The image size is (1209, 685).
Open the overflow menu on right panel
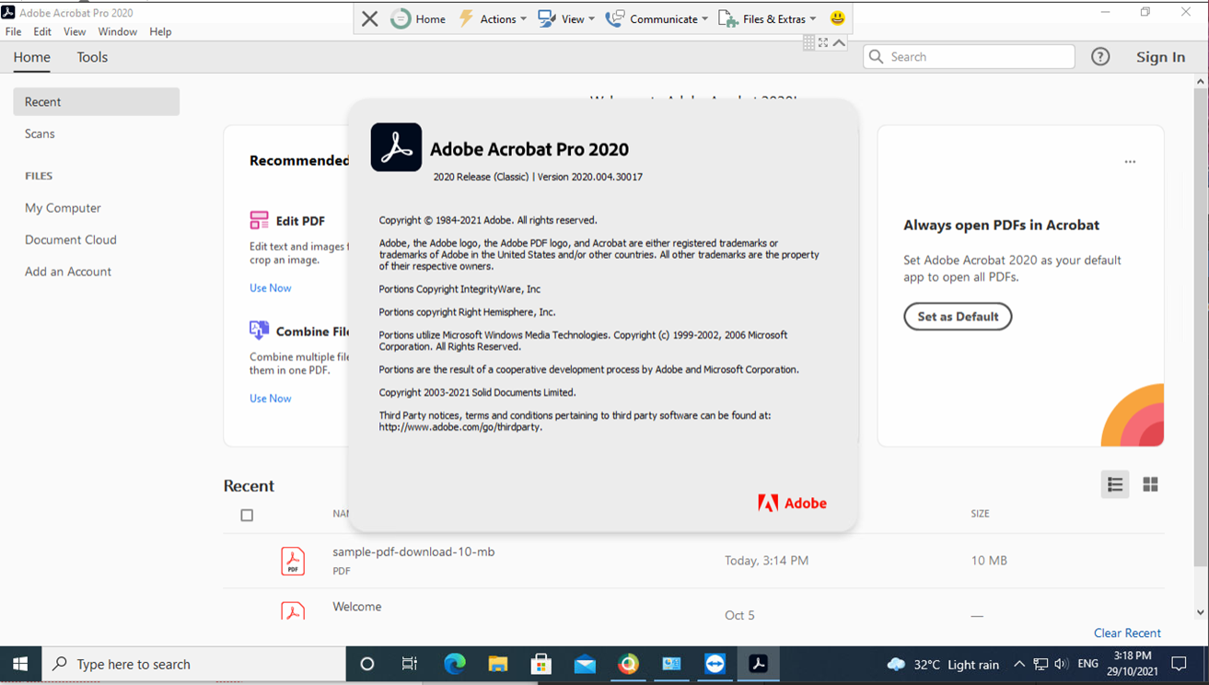point(1130,161)
